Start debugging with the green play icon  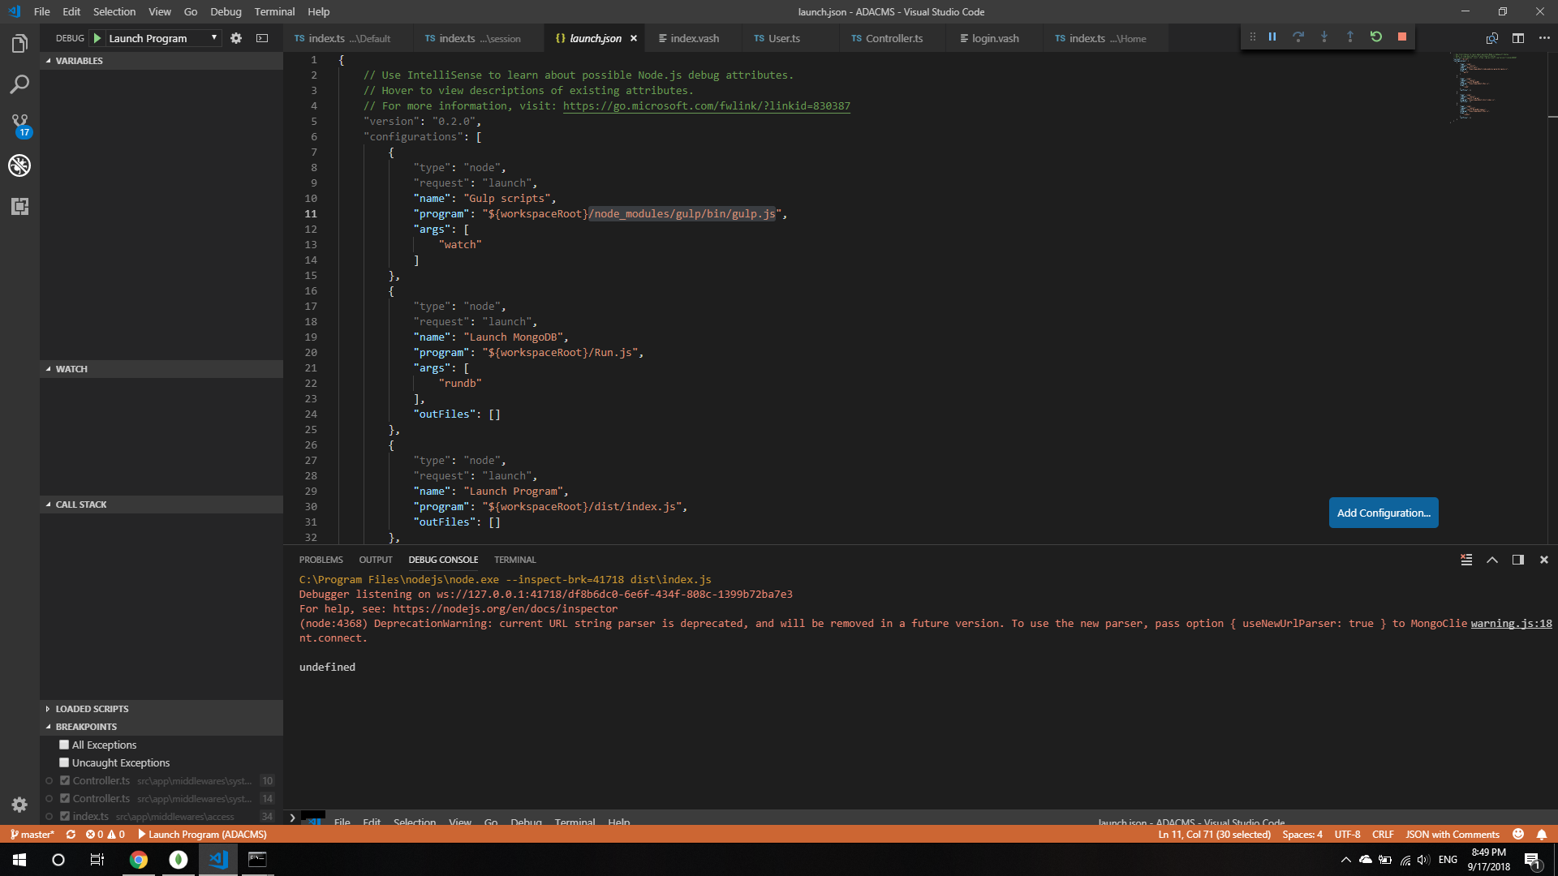click(97, 38)
